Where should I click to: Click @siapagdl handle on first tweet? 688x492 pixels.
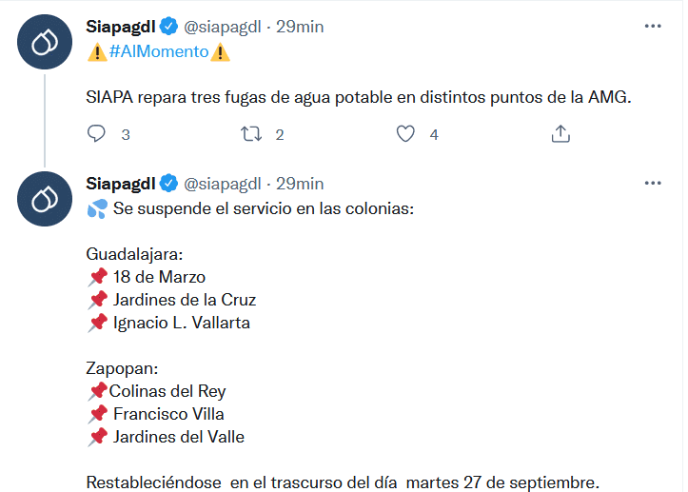222,27
